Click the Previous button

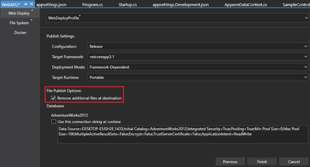(x=230, y=162)
